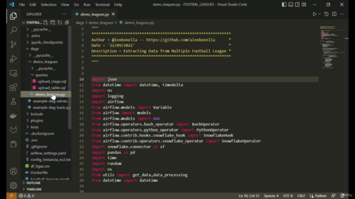Refresh the Explorer file tree
355x199 pixels.
[59, 22]
